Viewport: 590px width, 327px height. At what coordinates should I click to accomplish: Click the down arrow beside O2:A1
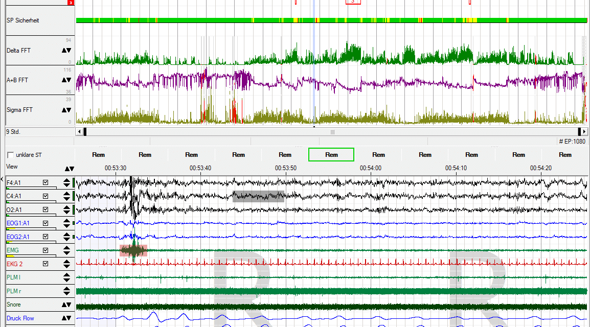pos(66,212)
